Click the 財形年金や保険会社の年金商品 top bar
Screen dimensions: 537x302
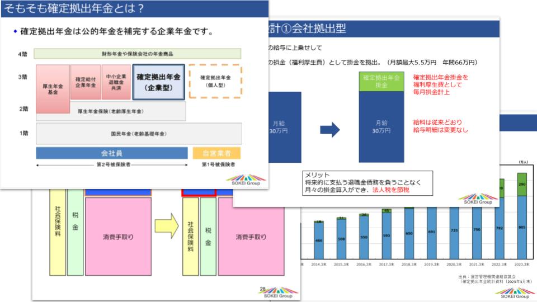[x=137, y=54]
